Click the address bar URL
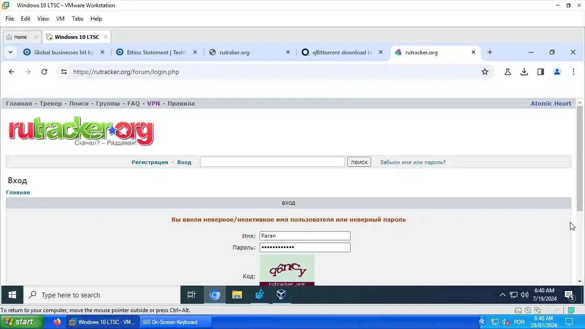585x329 pixels. pyautogui.click(x=126, y=72)
